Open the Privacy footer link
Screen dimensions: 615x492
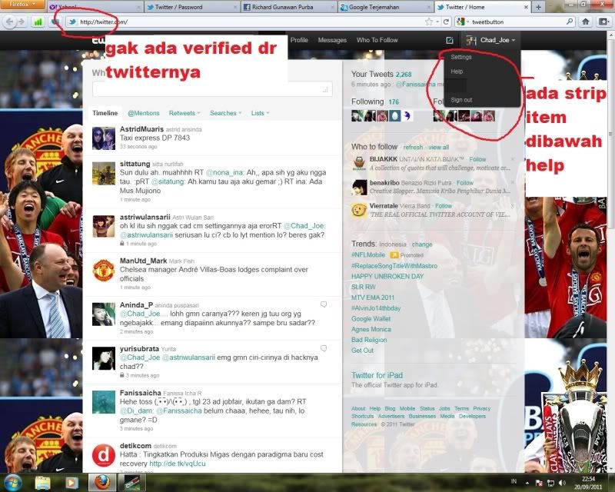click(x=482, y=408)
